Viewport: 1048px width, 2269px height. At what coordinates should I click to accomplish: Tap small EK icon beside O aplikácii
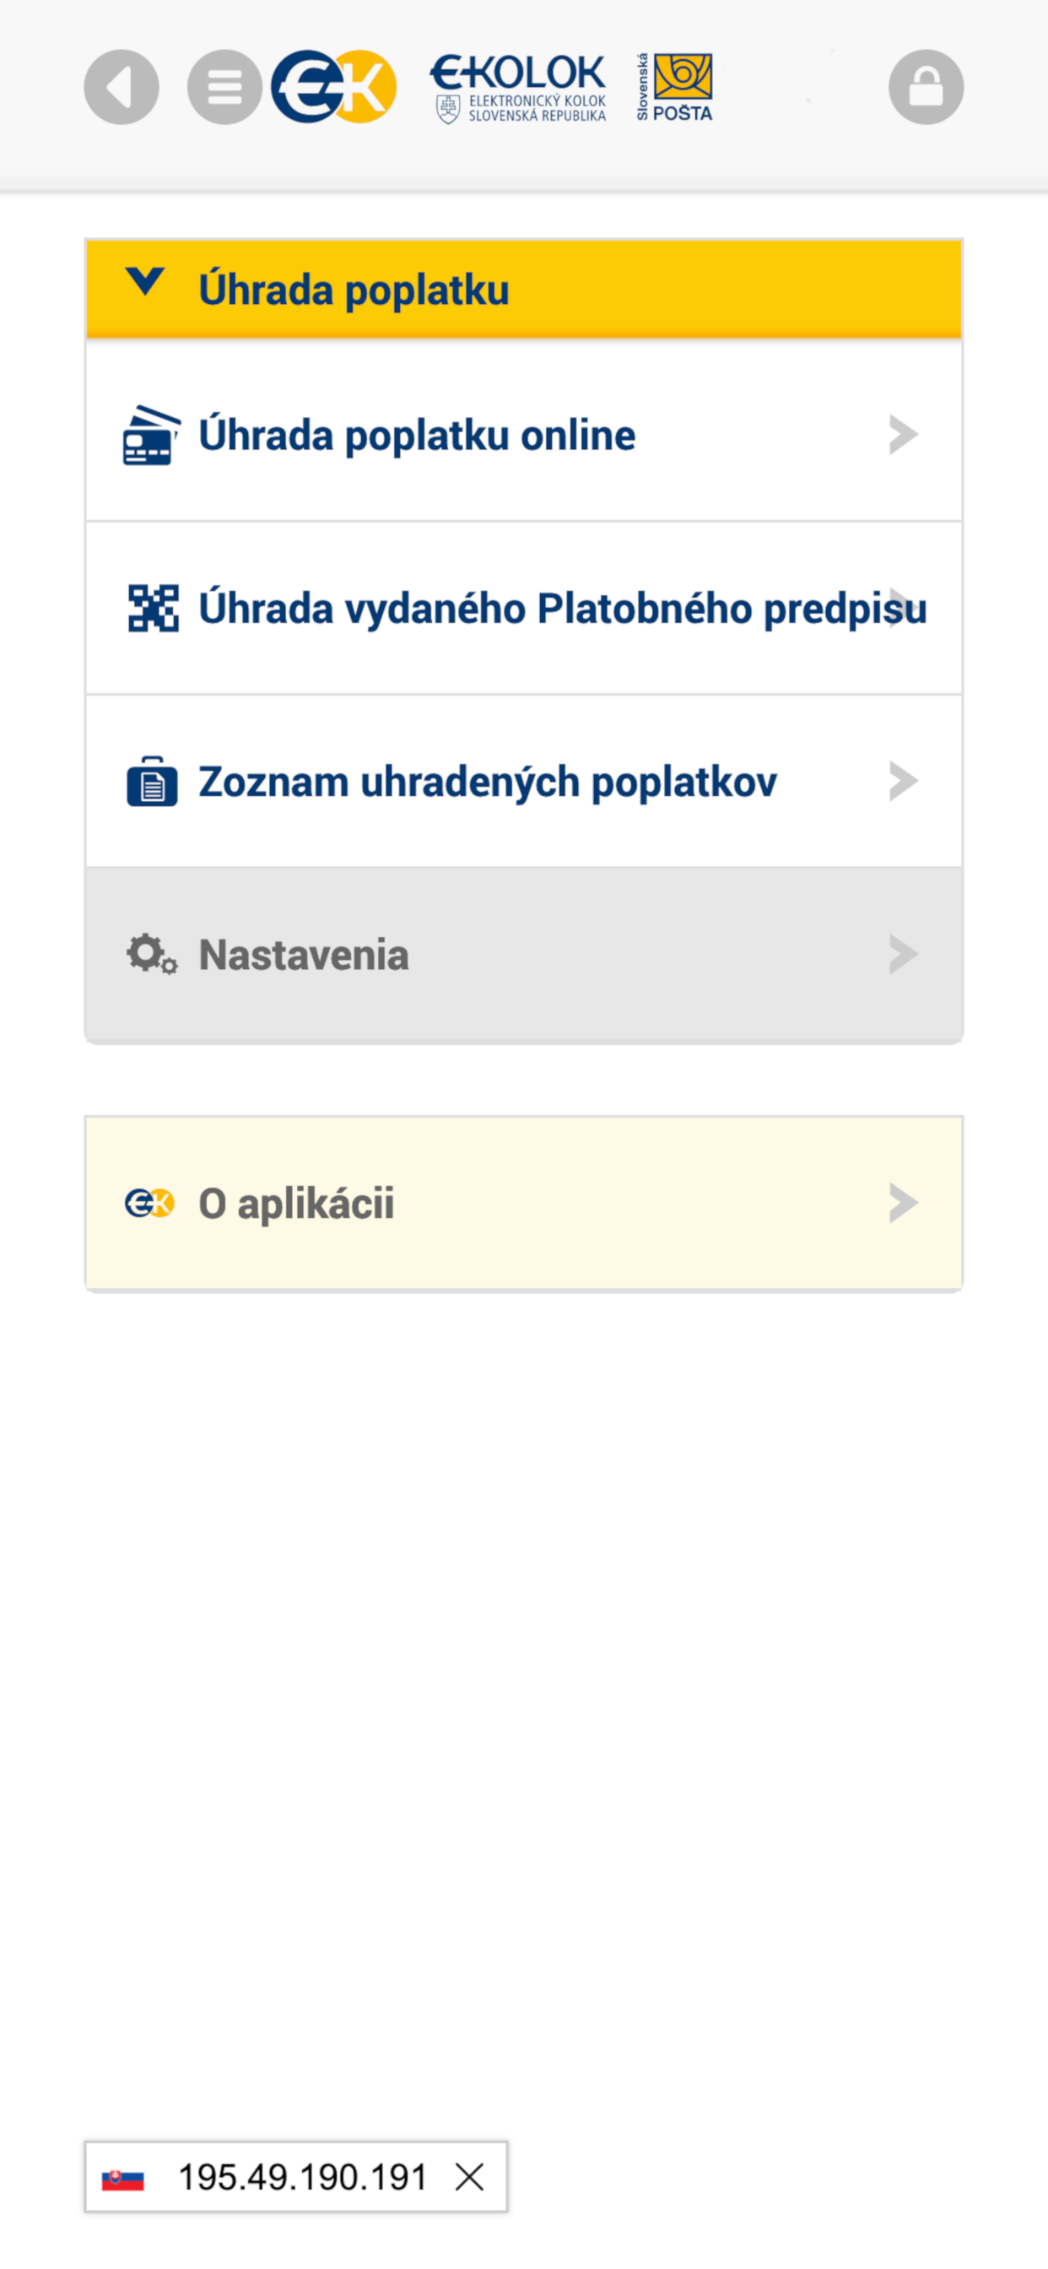pos(149,1203)
